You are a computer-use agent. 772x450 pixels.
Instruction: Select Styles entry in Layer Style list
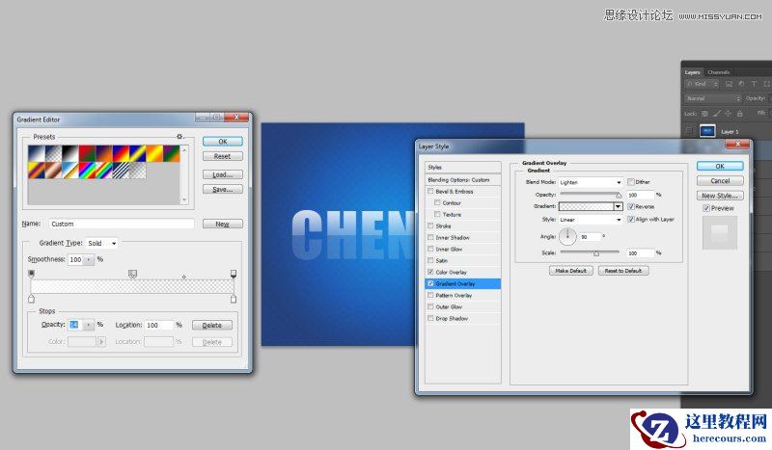coord(463,168)
